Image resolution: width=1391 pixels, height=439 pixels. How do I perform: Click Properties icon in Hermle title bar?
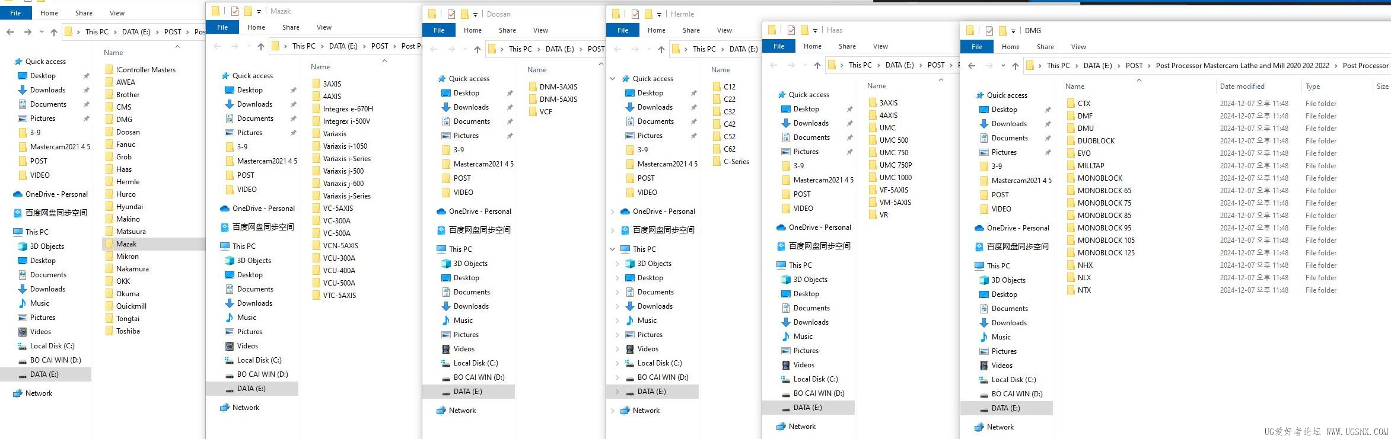coord(635,14)
